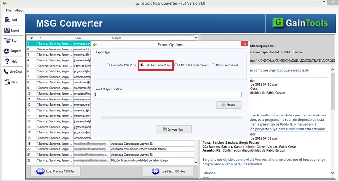The image size is (339, 181).
Task: Select email row number 5
Action: (59, 66)
